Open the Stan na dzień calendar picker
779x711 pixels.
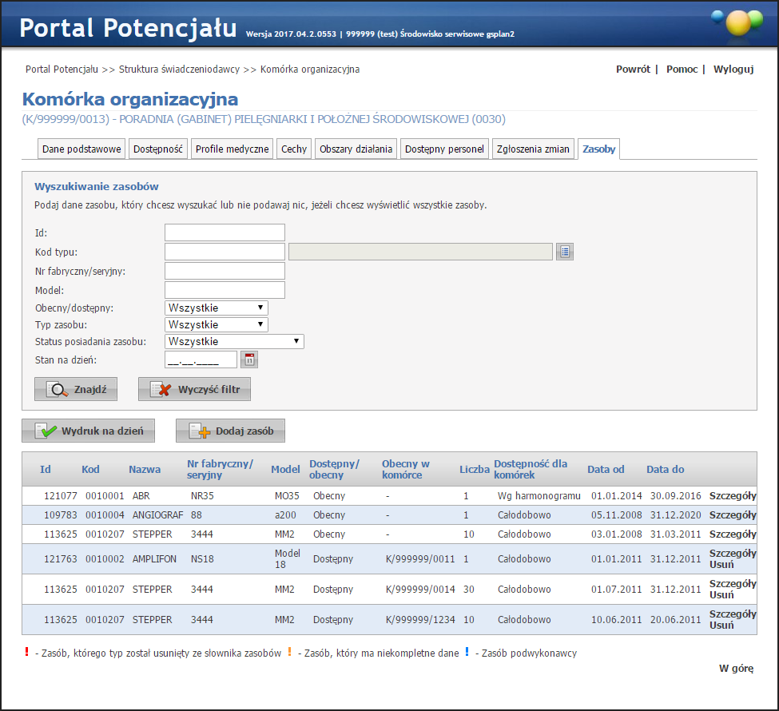(249, 359)
